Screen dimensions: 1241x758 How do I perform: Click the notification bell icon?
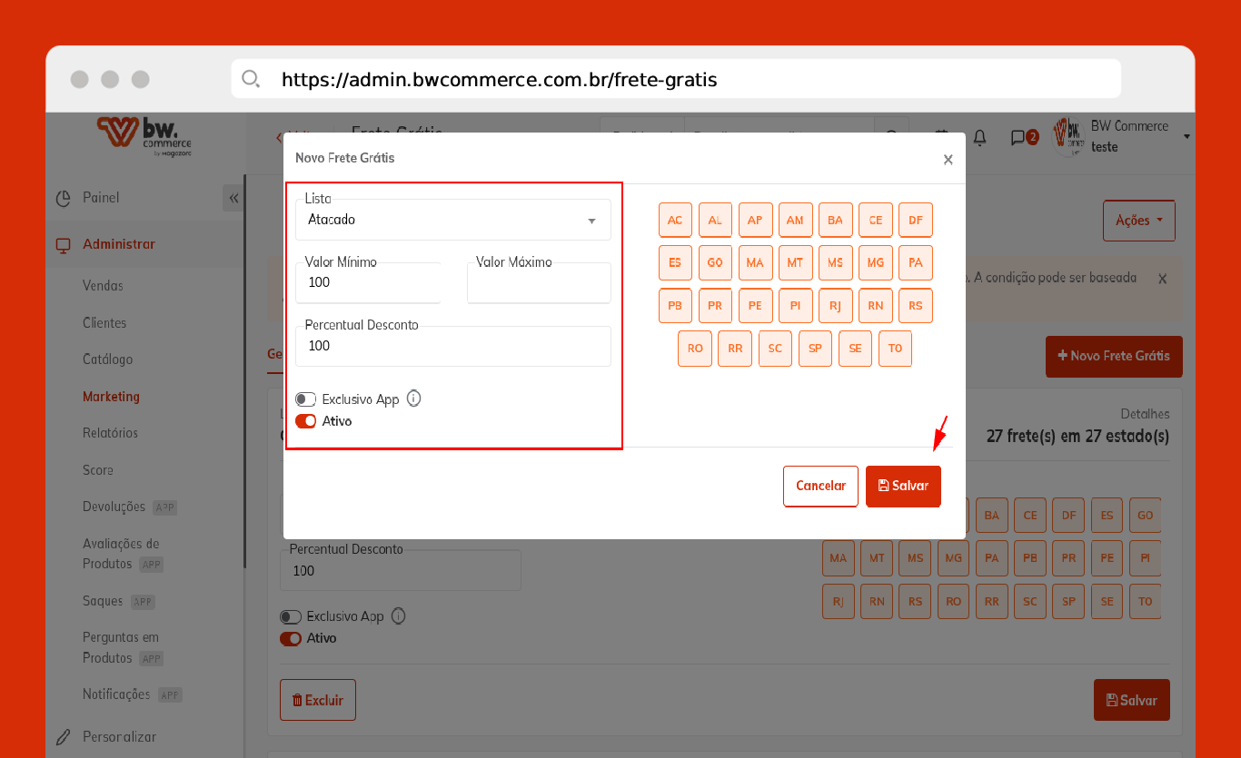(979, 137)
